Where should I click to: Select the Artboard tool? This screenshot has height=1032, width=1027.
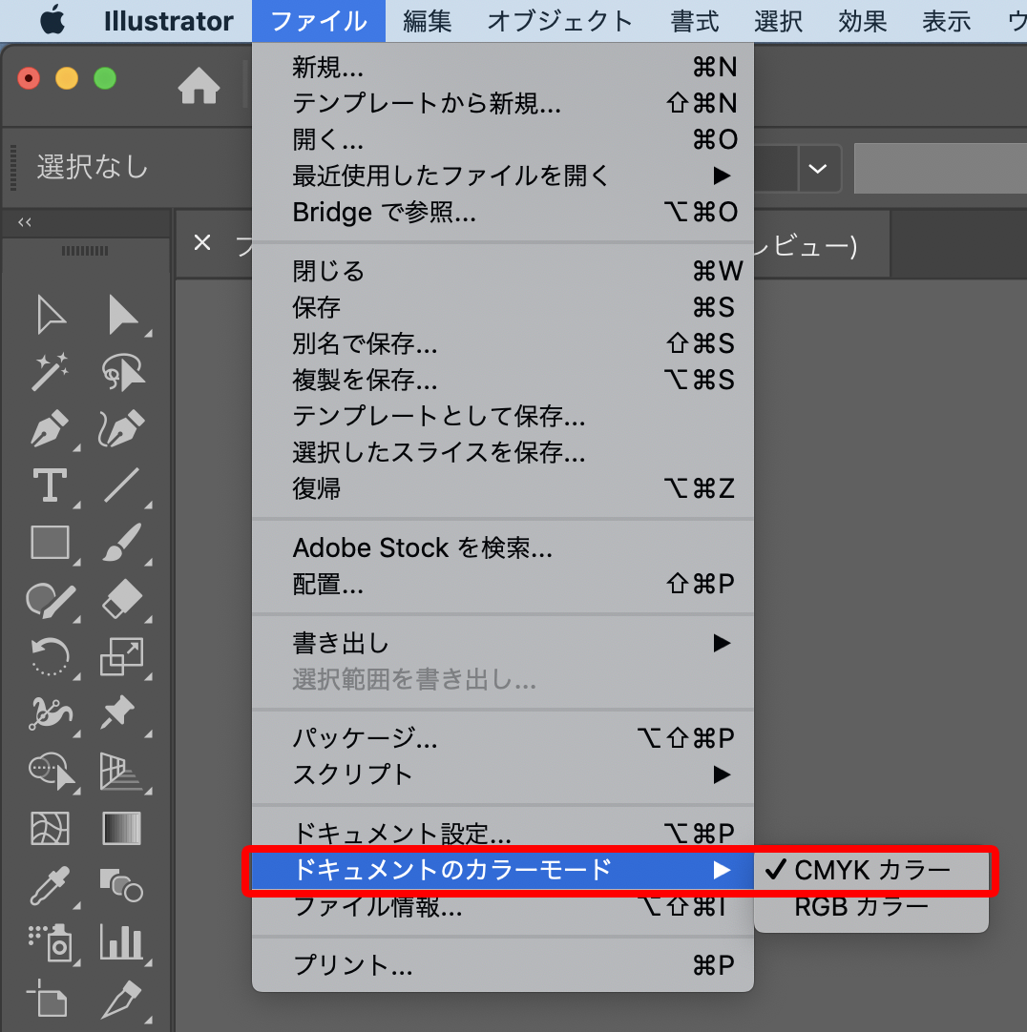tap(48, 998)
